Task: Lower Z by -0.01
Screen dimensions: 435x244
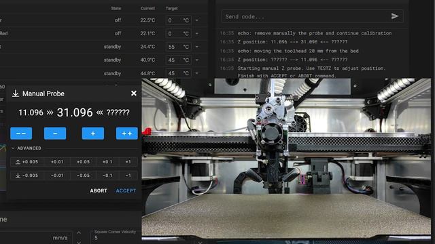Action: [57, 176]
